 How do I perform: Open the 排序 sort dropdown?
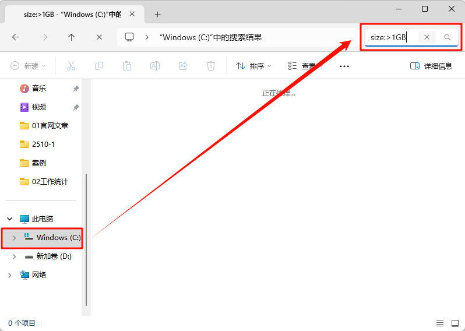(254, 66)
